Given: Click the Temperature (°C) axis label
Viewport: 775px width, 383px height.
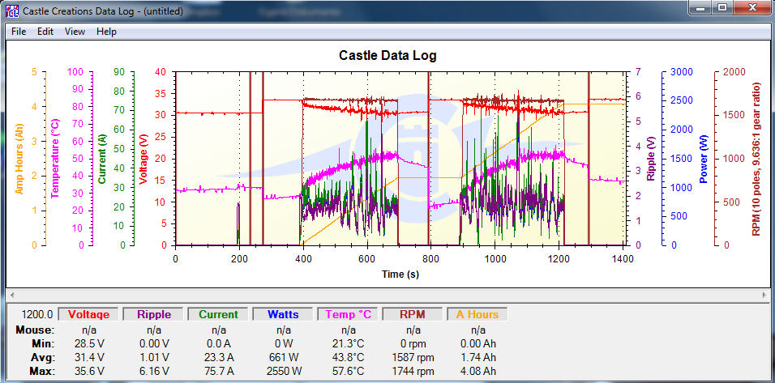Looking at the screenshot, I should pos(55,158).
